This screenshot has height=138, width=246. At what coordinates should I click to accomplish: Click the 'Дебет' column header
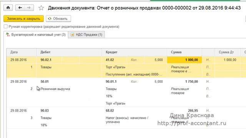pos(69,52)
